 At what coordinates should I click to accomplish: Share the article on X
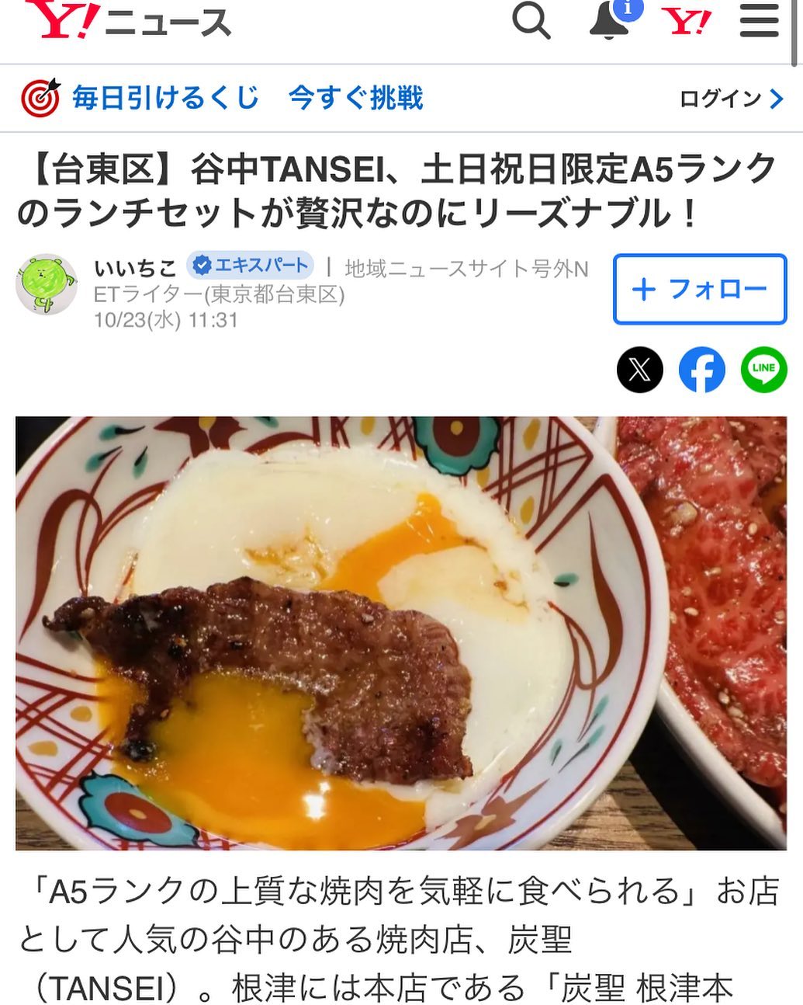640,369
